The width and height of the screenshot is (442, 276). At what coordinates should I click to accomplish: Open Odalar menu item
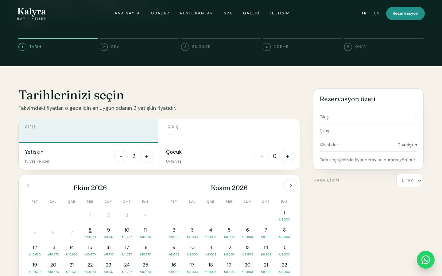pos(160,13)
